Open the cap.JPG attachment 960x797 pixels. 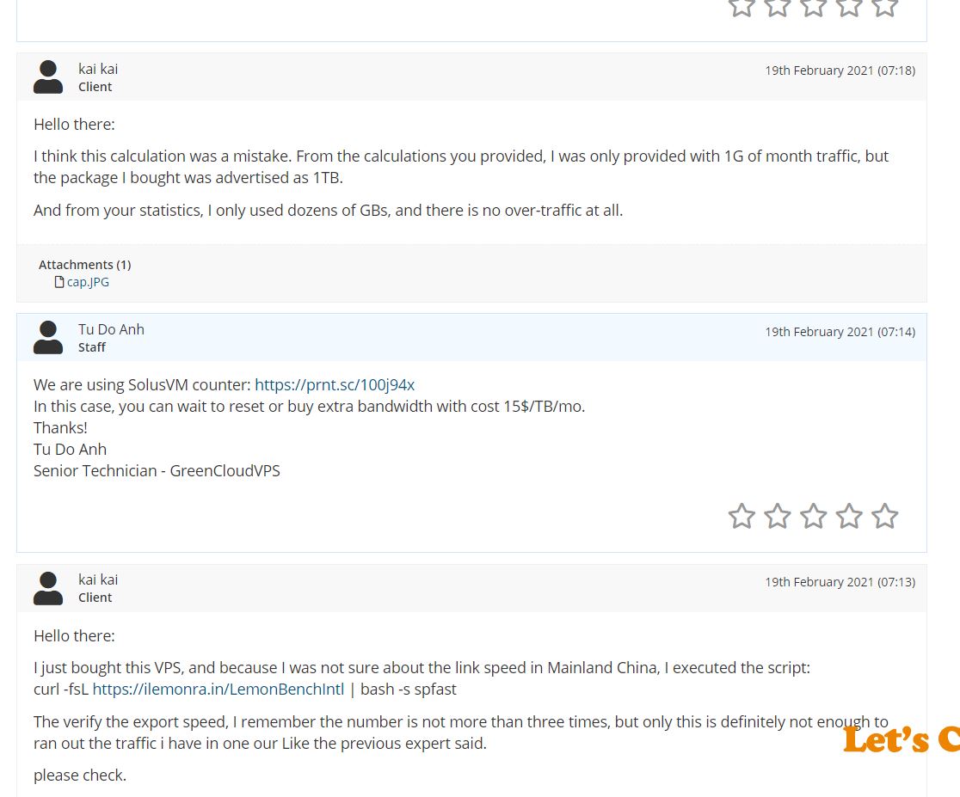click(x=88, y=282)
